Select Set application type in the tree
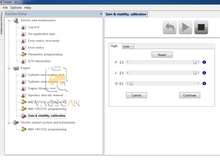The height and width of the screenshot is (165, 220). pos(42,34)
